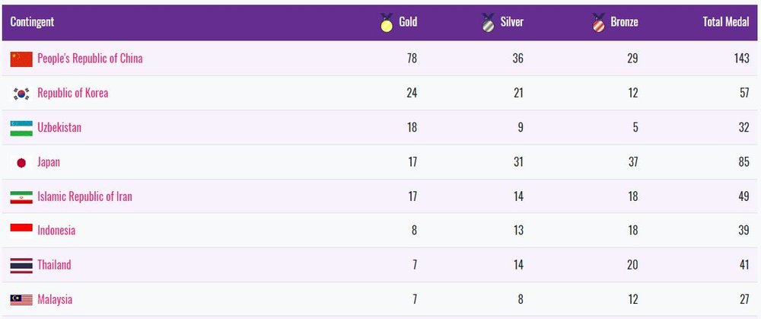Click the China flag icon
Screen dimensions: 761x319
pos(21,59)
